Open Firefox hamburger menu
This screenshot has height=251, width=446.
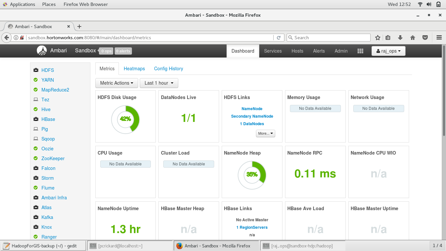[439, 38]
